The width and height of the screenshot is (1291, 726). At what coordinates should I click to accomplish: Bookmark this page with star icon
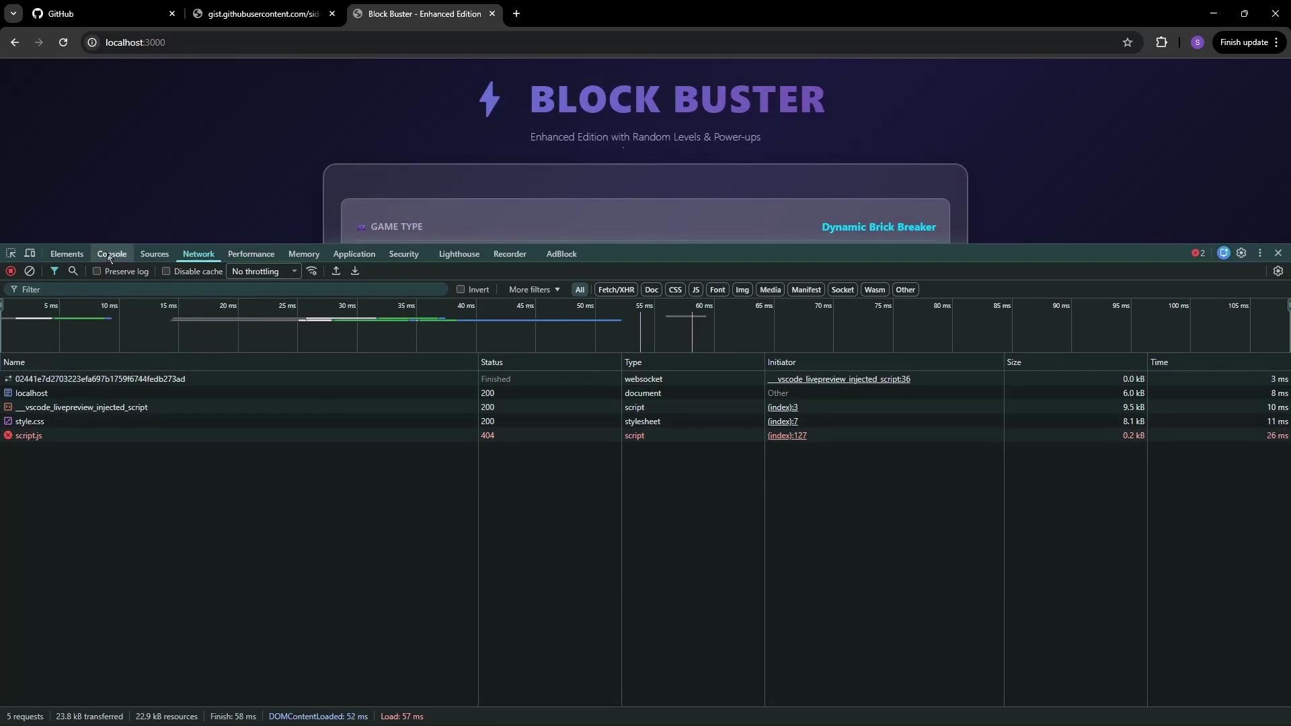[x=1128, y=42]
